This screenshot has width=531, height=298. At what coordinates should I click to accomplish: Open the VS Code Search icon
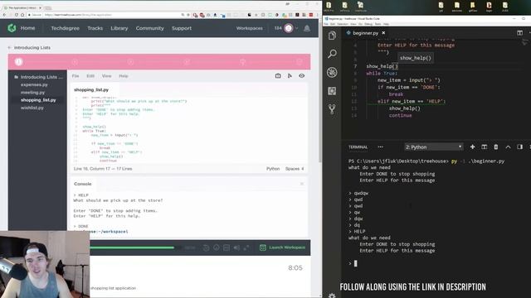pos(332,53)
